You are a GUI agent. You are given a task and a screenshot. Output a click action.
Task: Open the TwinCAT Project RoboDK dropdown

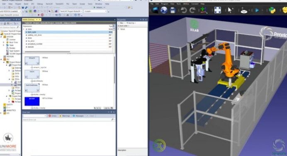tap(71, 11)
